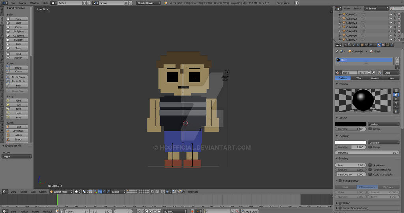404x213 pixels.
Task: Open the 3D view Select menu
Action: [23, 192]
